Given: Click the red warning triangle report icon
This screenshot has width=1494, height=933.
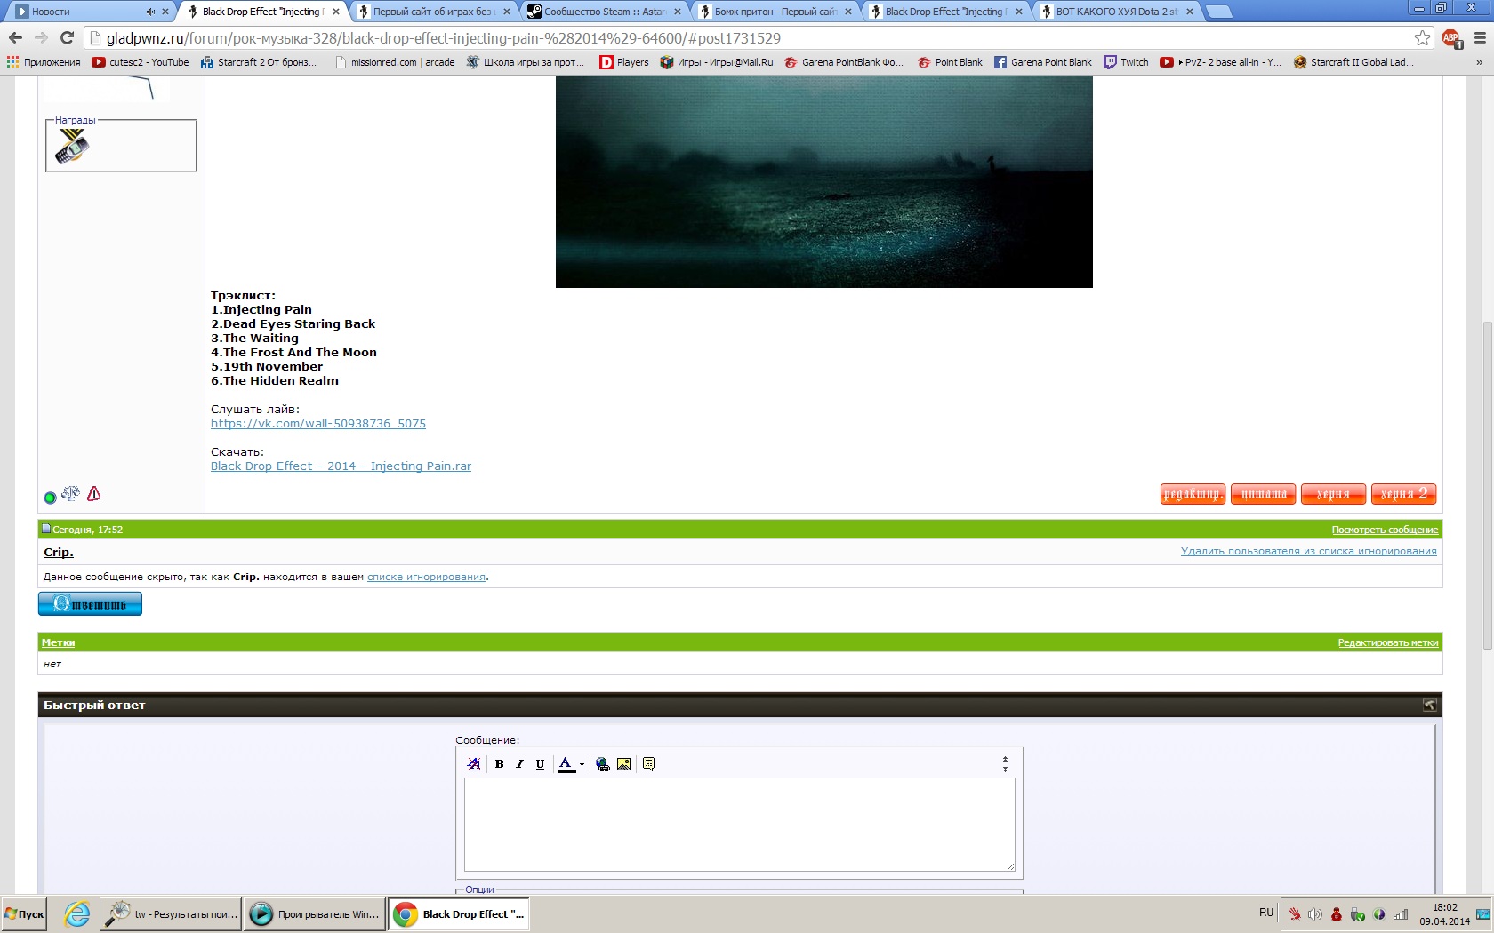Looking at the screenshot, I should click(x=94, y=494).
